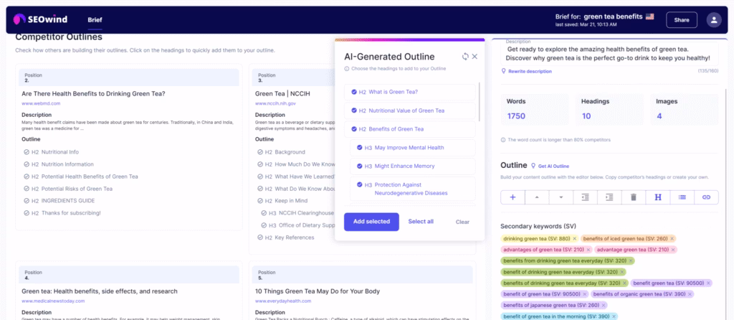Click the bullet list icon
734x320 pixels.
tap(682, 197)
